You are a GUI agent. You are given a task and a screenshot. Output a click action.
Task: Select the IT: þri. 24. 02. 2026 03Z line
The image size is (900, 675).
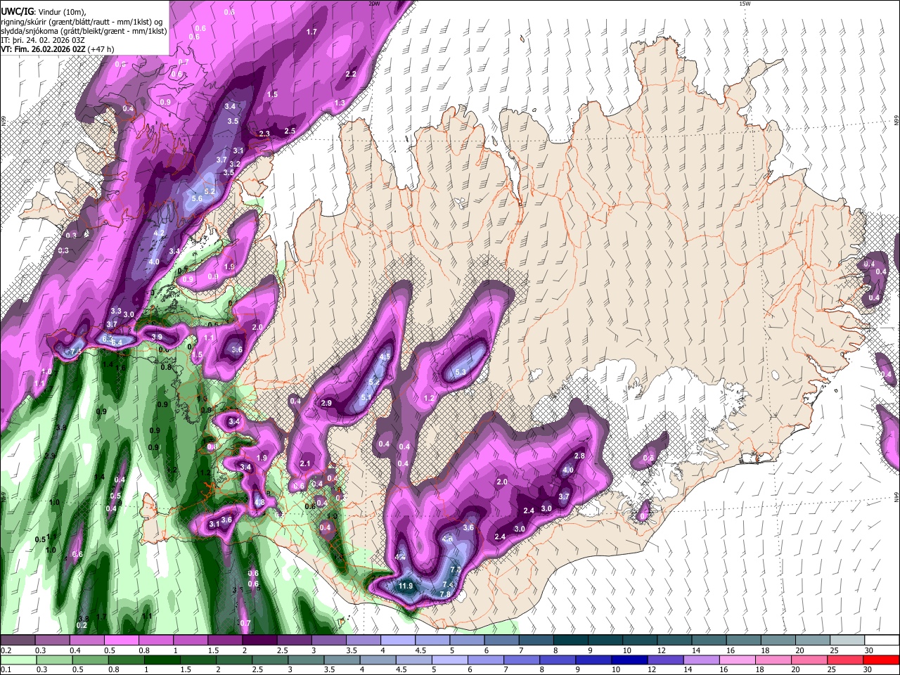point(43,40)
